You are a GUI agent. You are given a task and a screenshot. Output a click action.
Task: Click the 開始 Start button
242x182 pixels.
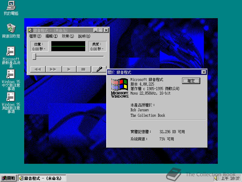8,178
